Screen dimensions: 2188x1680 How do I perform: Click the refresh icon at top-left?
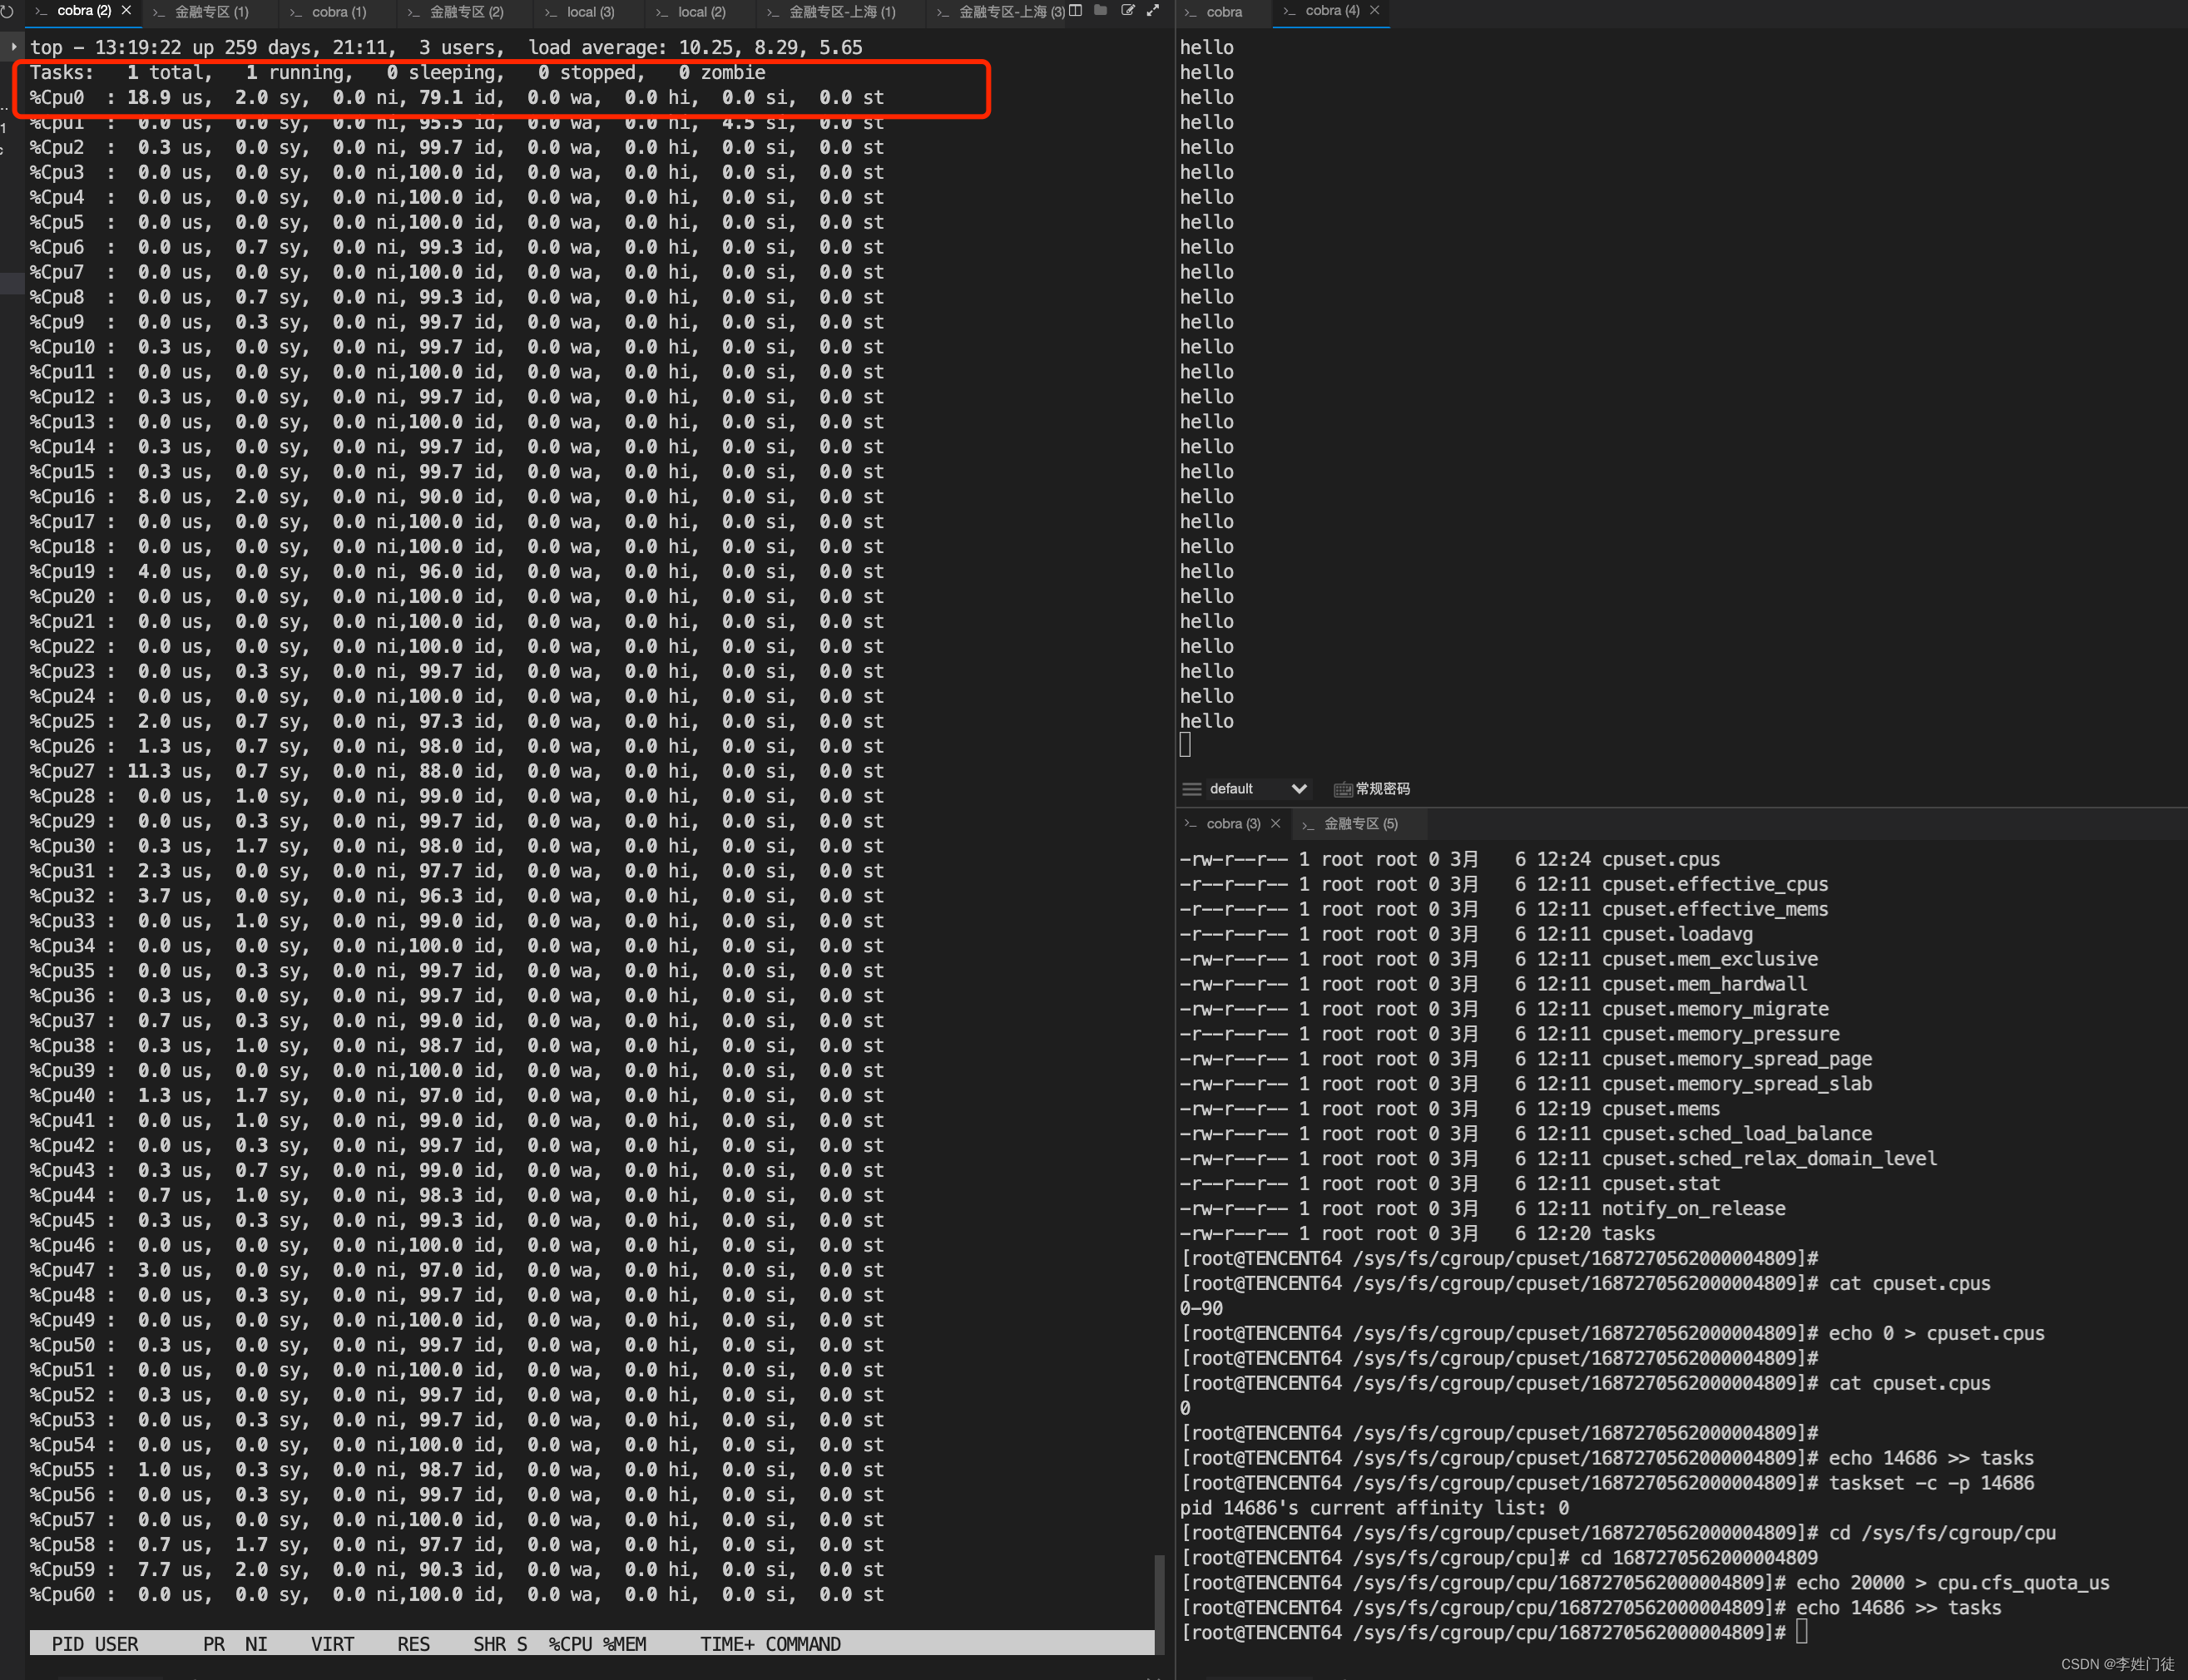pyautogui.click(x=8, y=12)
